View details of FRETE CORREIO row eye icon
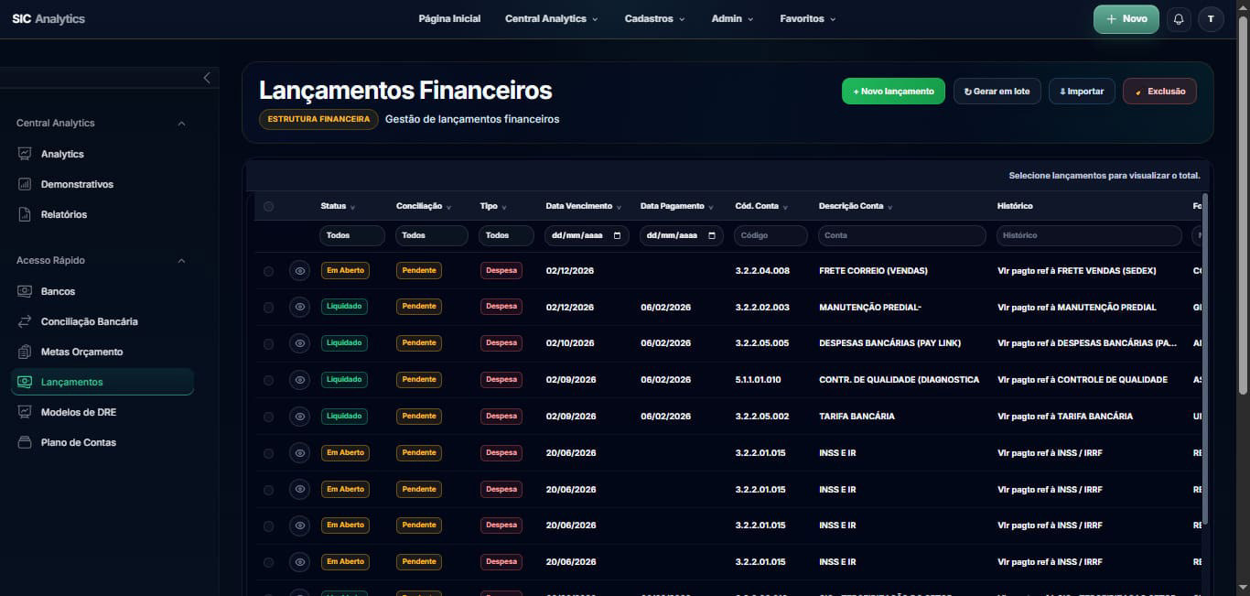1250x596 pixels. click(299, 271)
